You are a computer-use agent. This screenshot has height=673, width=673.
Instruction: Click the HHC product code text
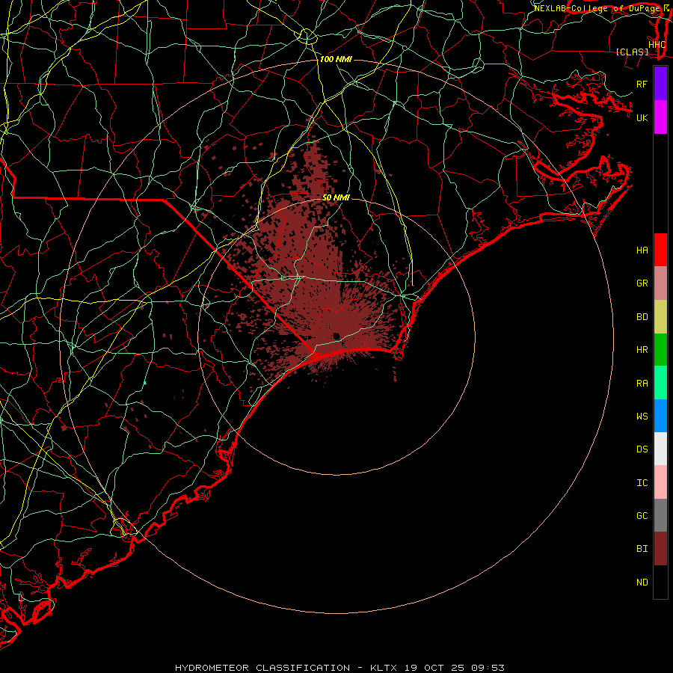657,45
